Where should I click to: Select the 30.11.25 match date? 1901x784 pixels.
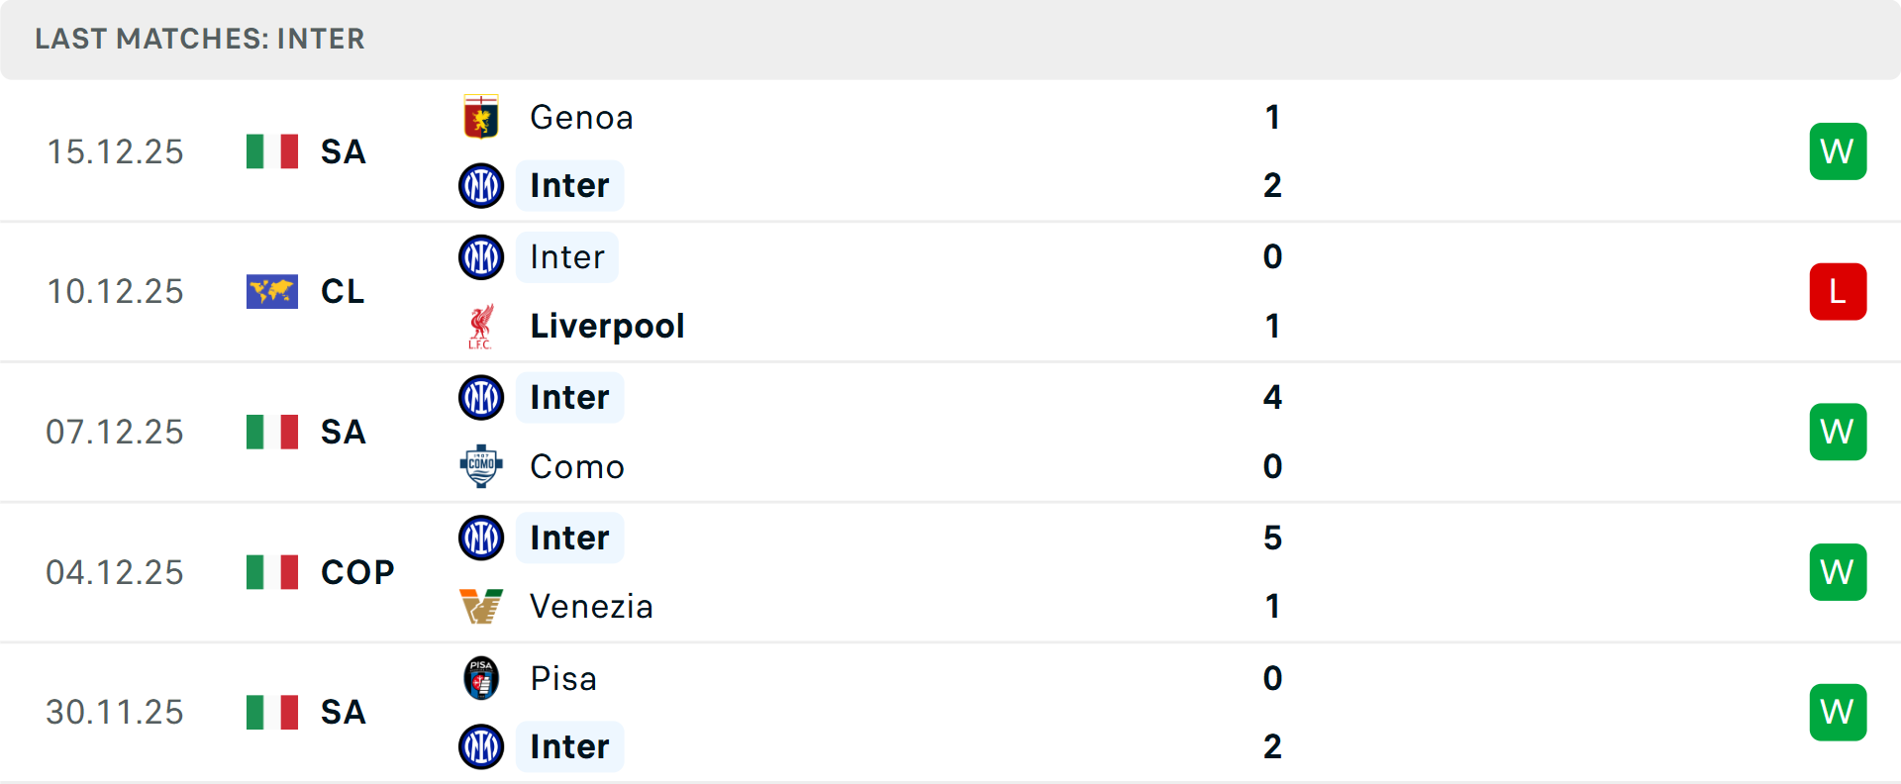click(x=115, y=712)
